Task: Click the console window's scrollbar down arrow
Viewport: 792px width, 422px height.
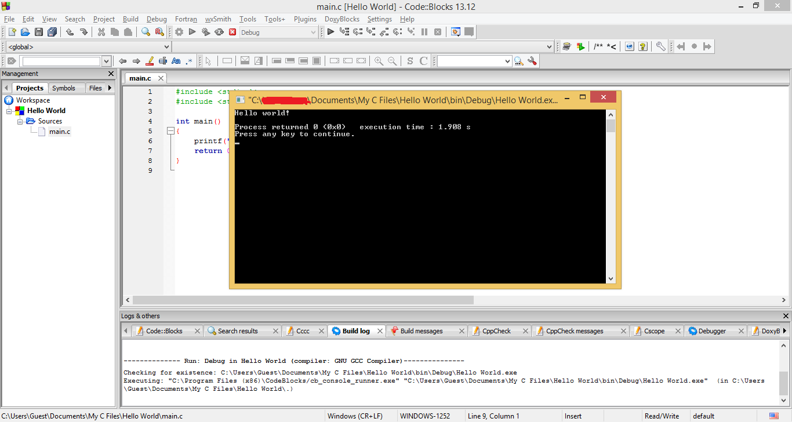Action: [x=611, y=278]
